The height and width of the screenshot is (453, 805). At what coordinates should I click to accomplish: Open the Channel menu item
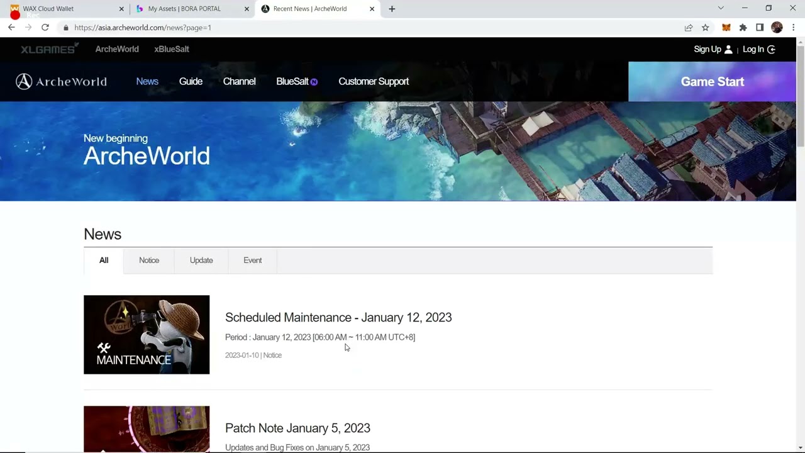239,81
